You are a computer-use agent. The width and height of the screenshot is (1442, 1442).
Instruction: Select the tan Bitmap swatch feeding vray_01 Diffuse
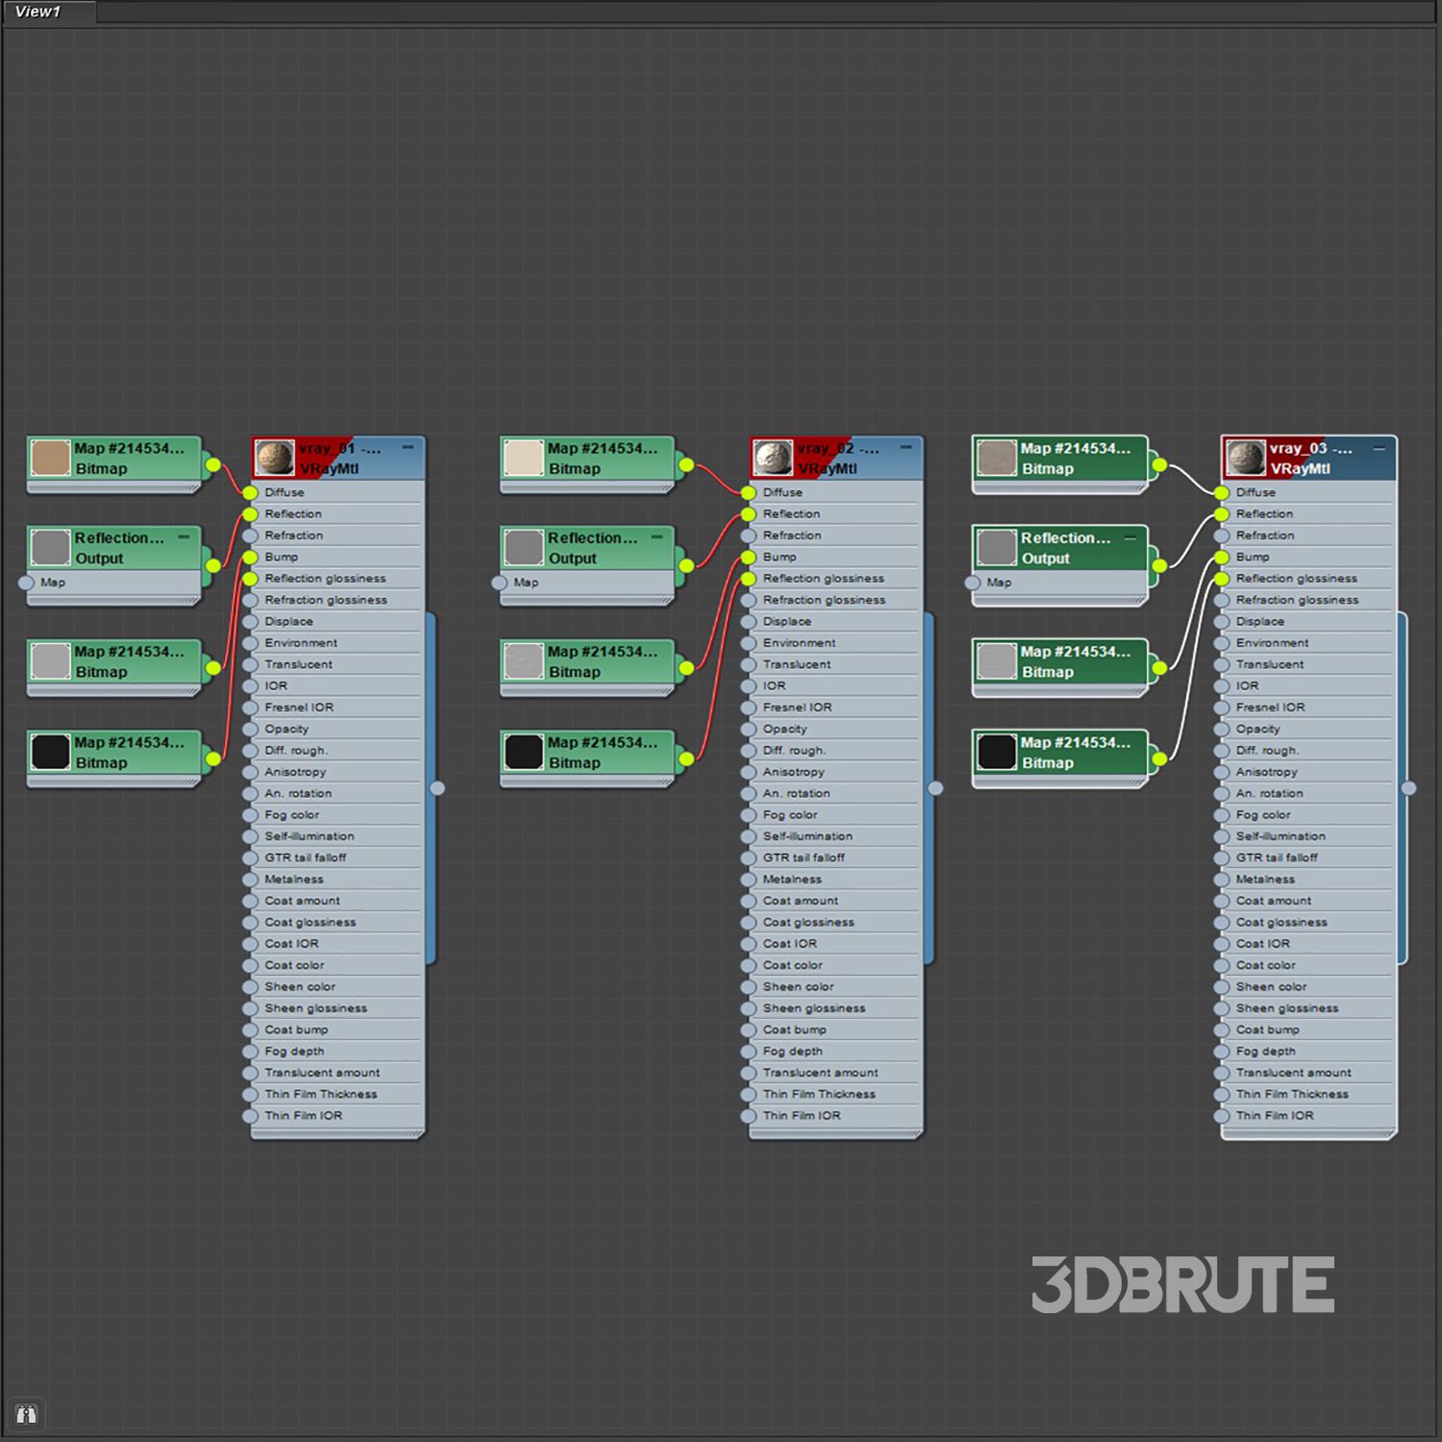[50, 459]
